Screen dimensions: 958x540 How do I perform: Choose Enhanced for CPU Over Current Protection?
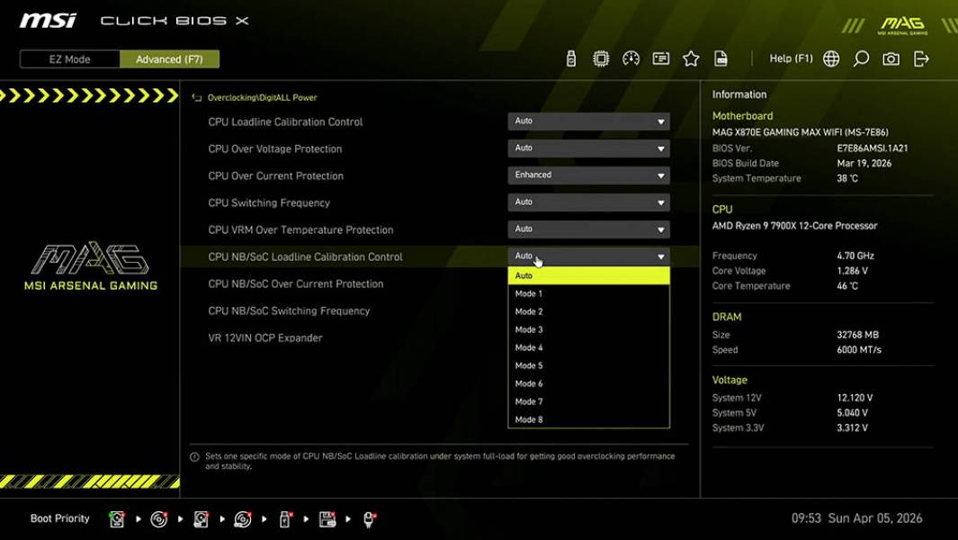pyautogui.click(x=588, y=175)
